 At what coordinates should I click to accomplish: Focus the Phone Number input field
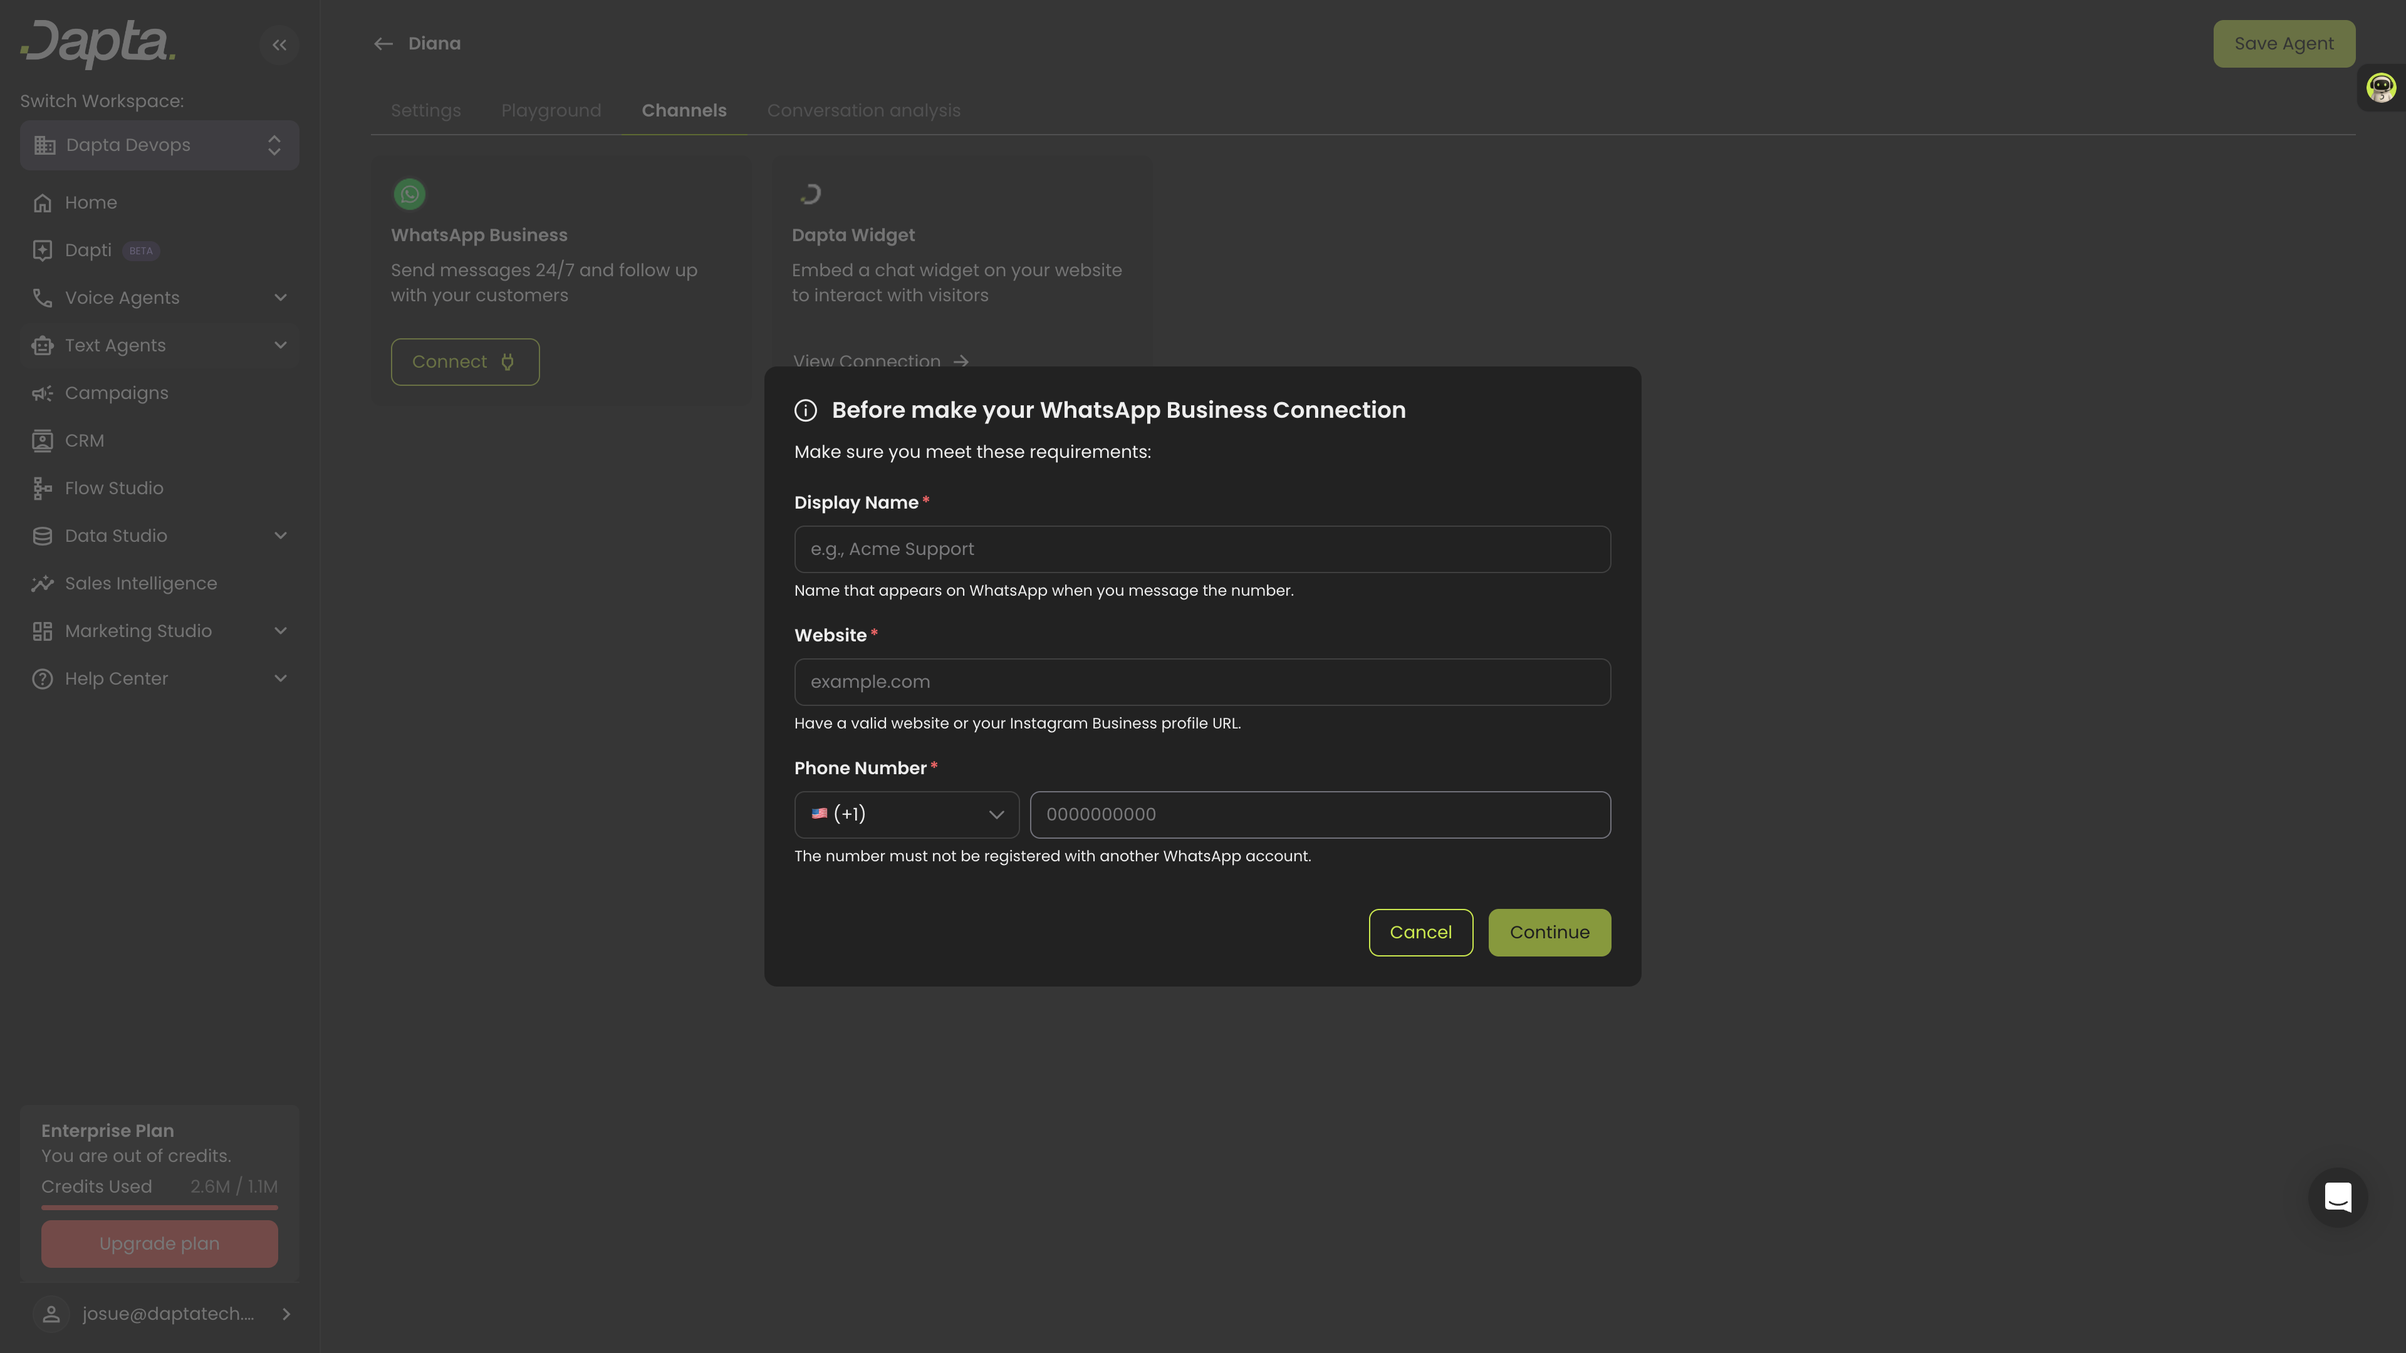tap(1320, 815)
